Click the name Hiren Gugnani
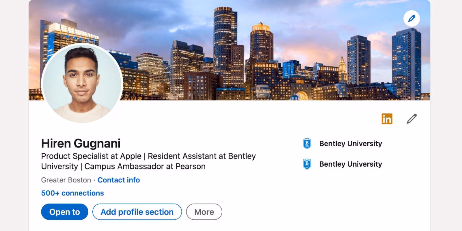This screenshot has width=462, height=231. 81,143
